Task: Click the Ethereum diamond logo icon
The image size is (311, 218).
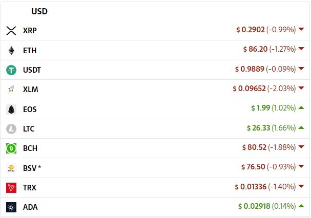Action: tap(11, 51)
